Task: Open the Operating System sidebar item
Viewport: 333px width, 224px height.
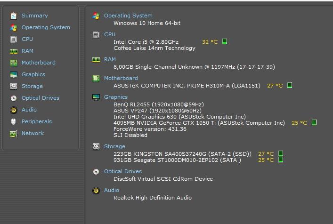Action: pyautogui.click(x=46, y=27)
